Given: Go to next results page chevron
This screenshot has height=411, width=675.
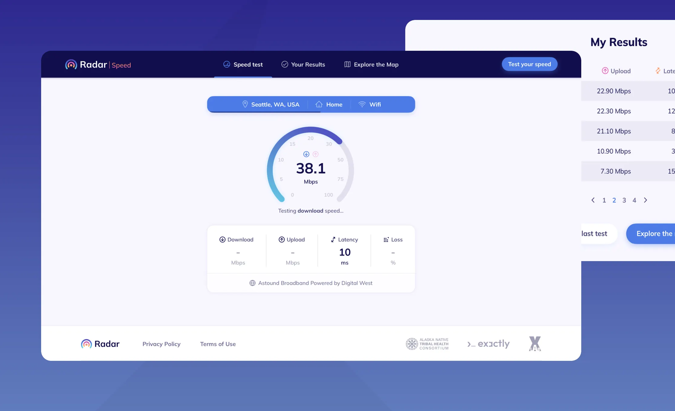Looking at the screenshot, I should coord(645,200).
